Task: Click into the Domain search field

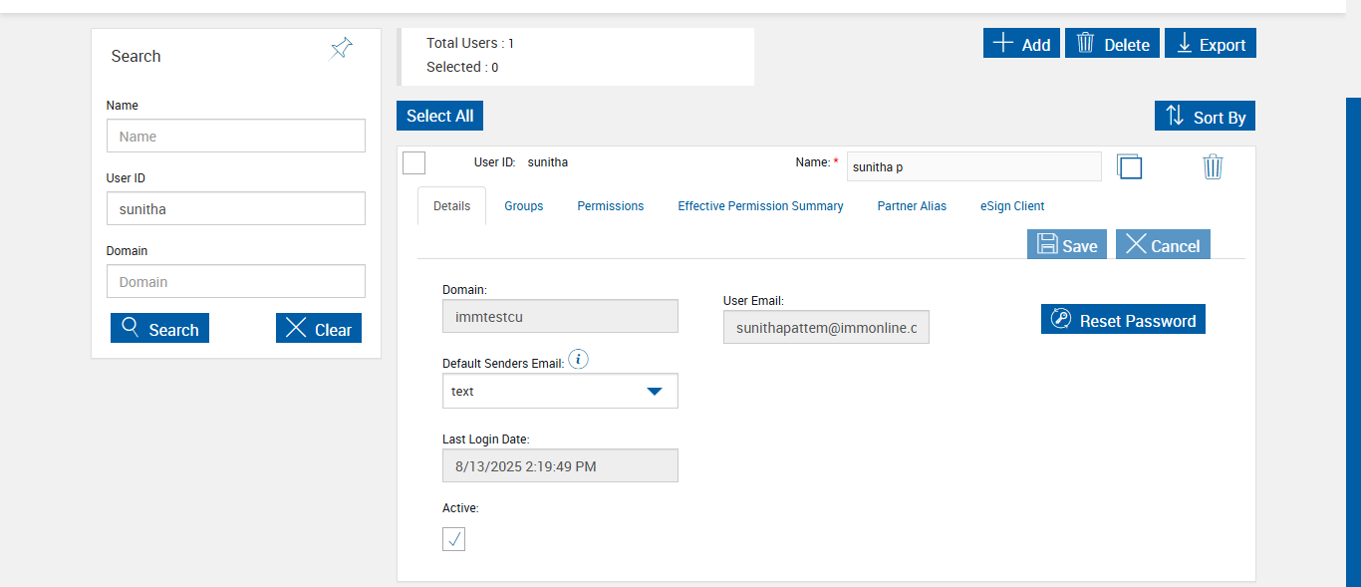Action: [x=235, y=281]
